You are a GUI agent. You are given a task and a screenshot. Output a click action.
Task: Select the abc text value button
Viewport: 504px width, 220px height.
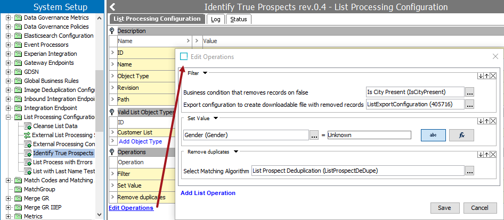click(x=433, y=135)
